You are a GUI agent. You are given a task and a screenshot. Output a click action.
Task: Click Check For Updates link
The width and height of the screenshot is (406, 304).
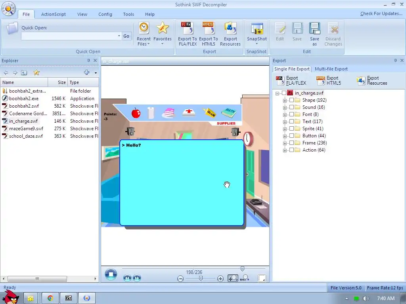381,13
